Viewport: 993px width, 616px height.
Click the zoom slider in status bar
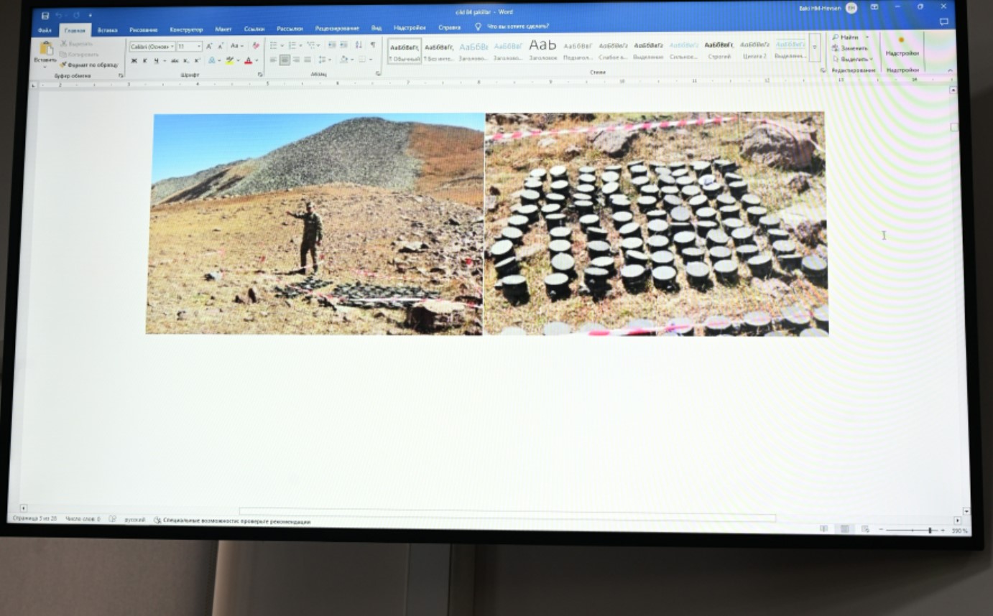(930, 531)
